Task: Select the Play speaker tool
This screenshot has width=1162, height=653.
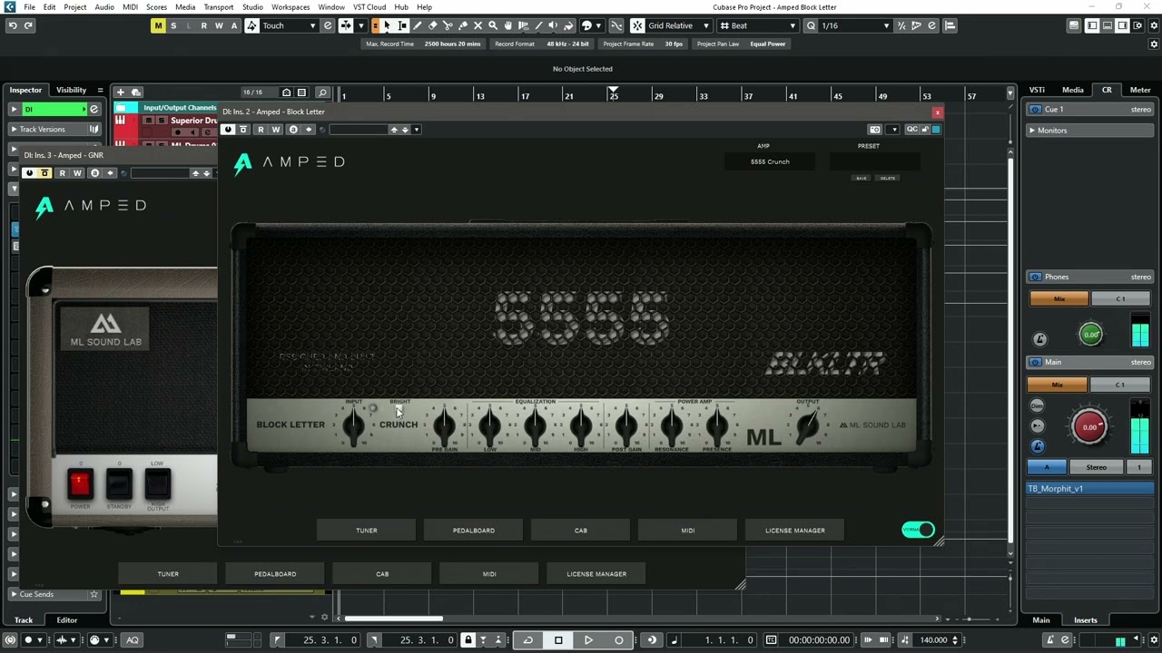Action: coord(553,25)
